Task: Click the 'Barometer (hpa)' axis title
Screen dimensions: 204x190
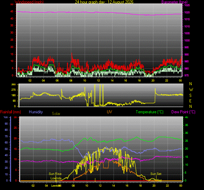Action: [174, 2]
